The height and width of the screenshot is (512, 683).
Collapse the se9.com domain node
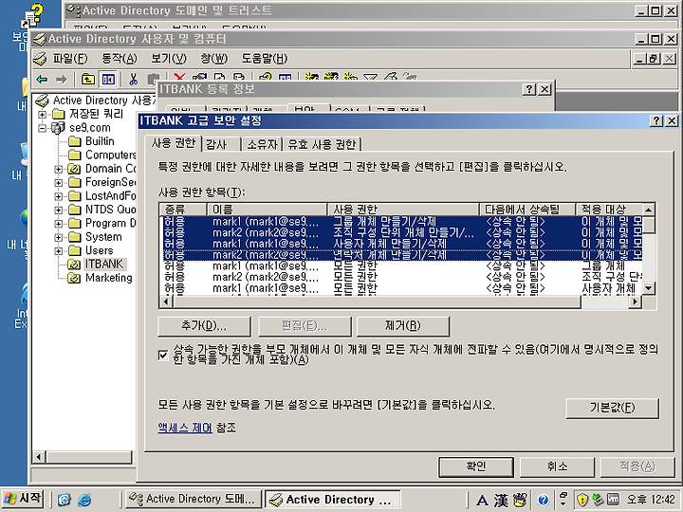(43, 128)
